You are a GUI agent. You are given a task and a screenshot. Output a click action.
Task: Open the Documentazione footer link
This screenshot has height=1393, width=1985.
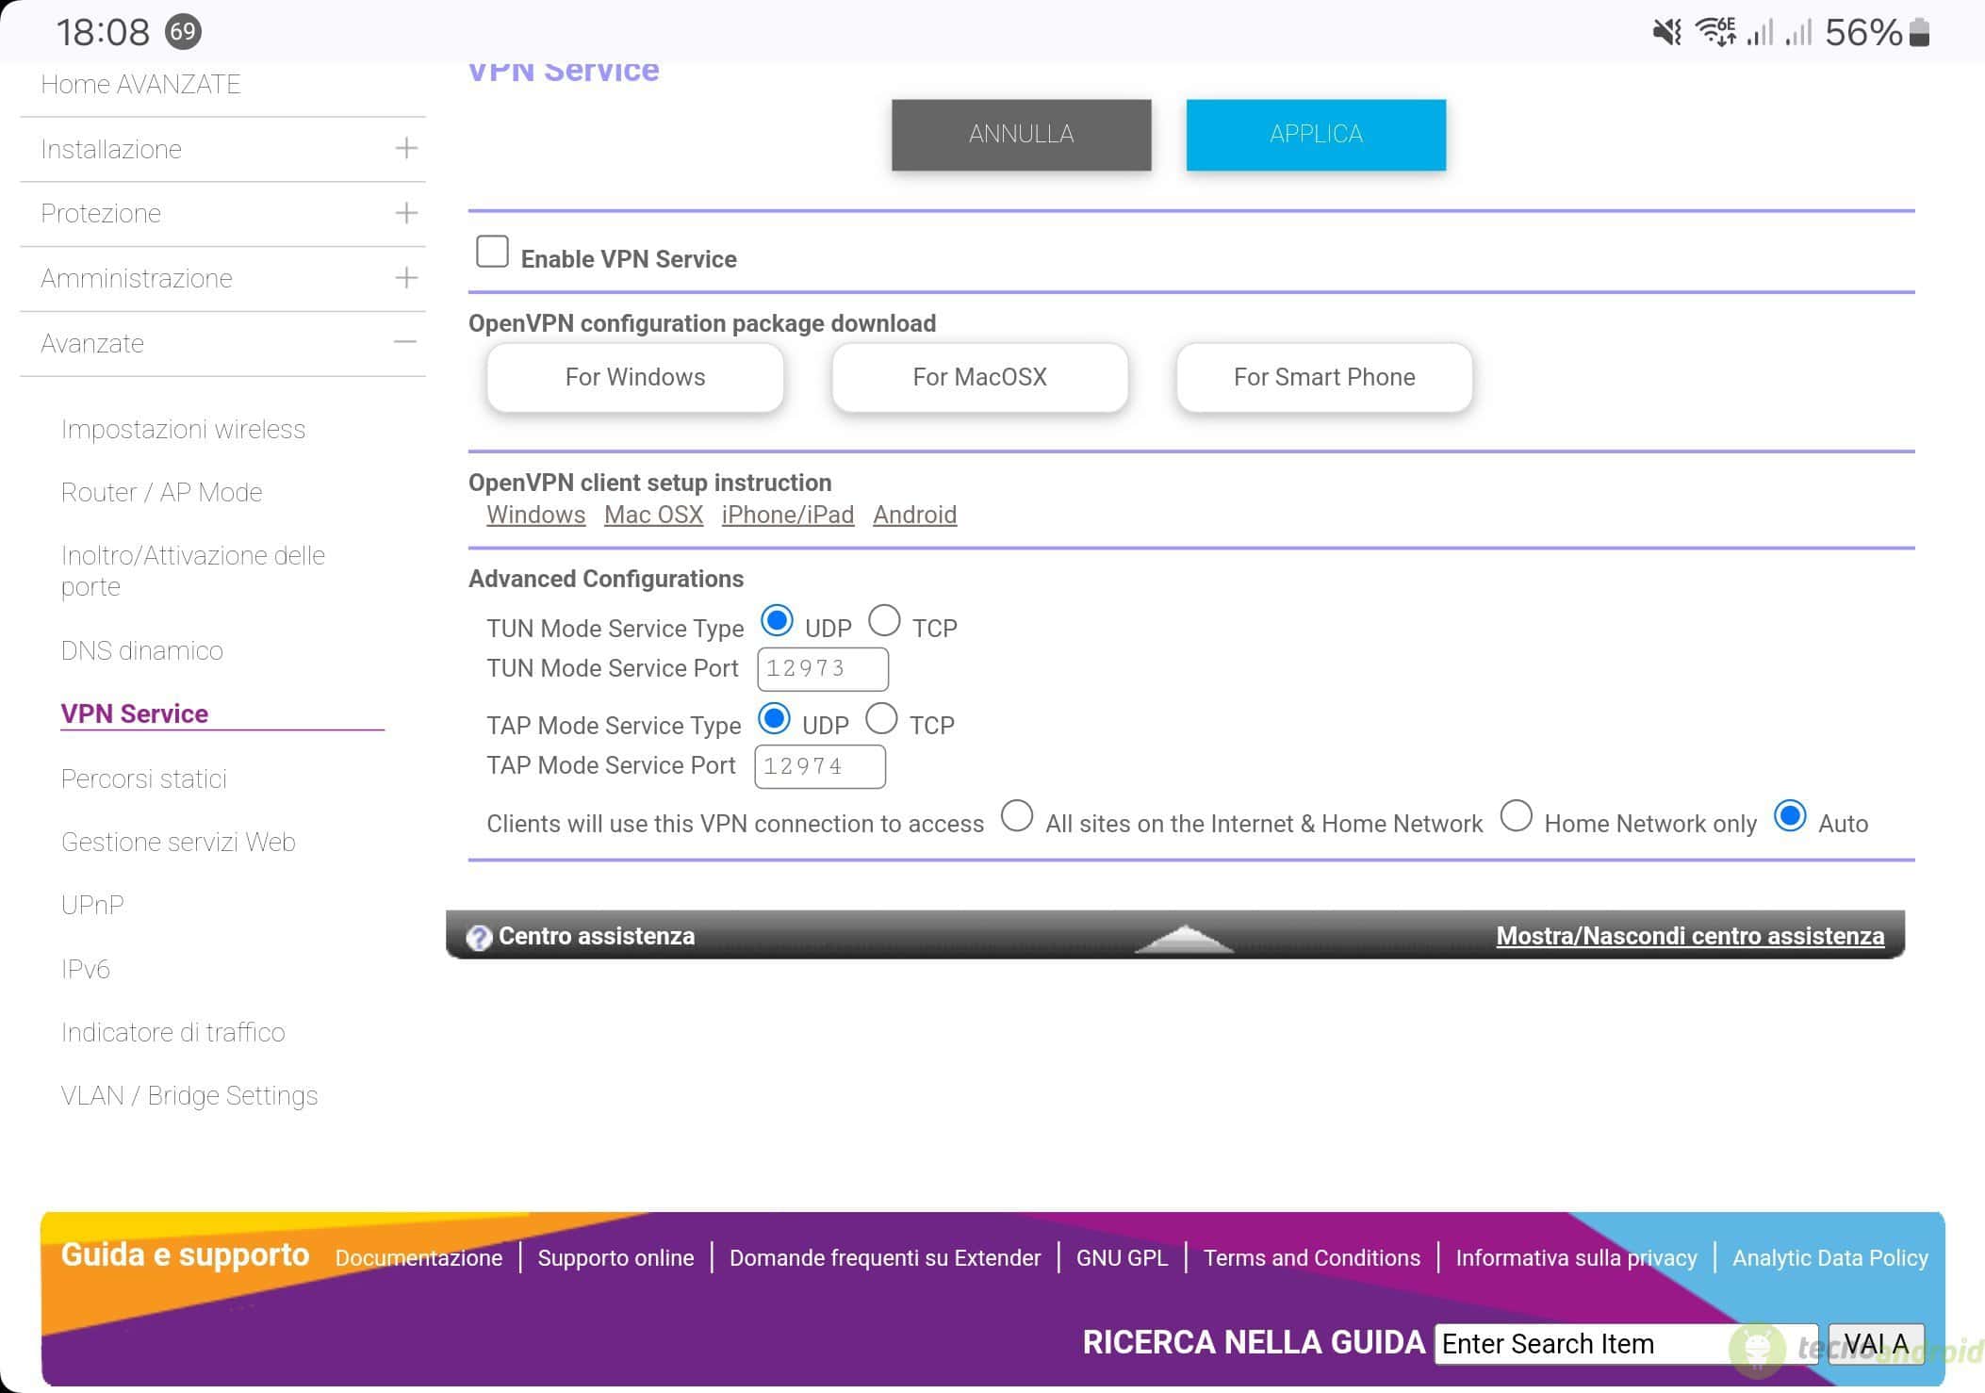[x=418, y=1258]
